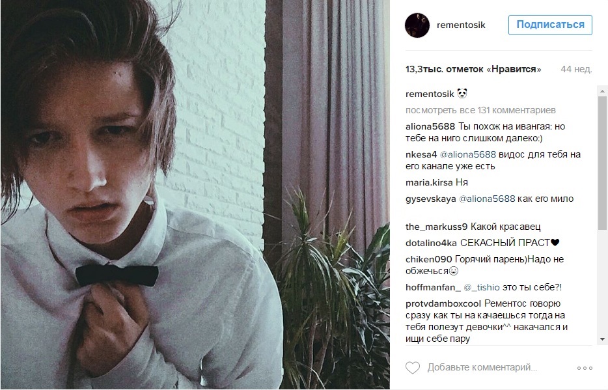Open nkesa4 commenter profile
The height and width of the screenshot is (390, 608).
pyautogui.click(x=421, y=154)
